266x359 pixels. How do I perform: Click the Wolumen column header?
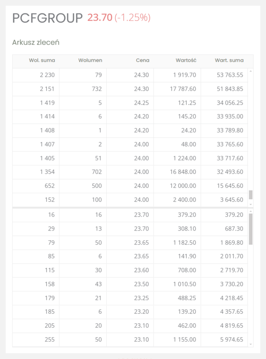tap(90, 60)
